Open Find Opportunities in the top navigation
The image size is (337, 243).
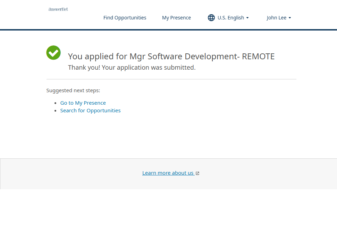coord(125,18)
